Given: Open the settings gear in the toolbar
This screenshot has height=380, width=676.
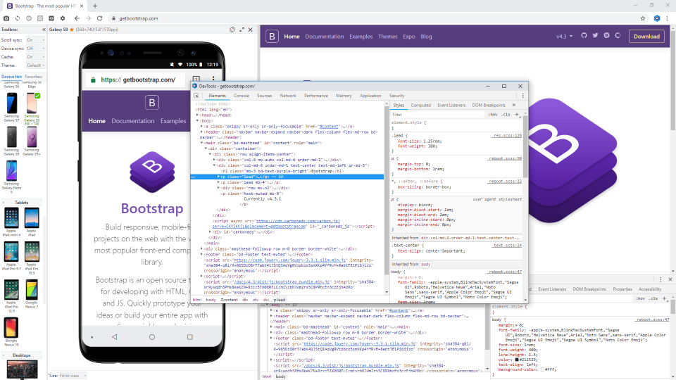Looking at the screenshot, I should [x=63, y=18].
